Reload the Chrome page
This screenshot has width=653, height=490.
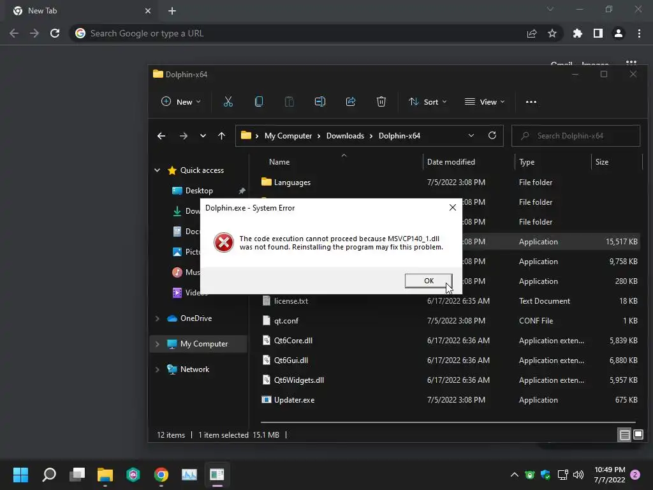(x=55, y=33)
